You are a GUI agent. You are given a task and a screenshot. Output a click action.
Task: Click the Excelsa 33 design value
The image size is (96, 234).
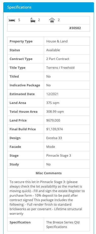coord(54,138)
